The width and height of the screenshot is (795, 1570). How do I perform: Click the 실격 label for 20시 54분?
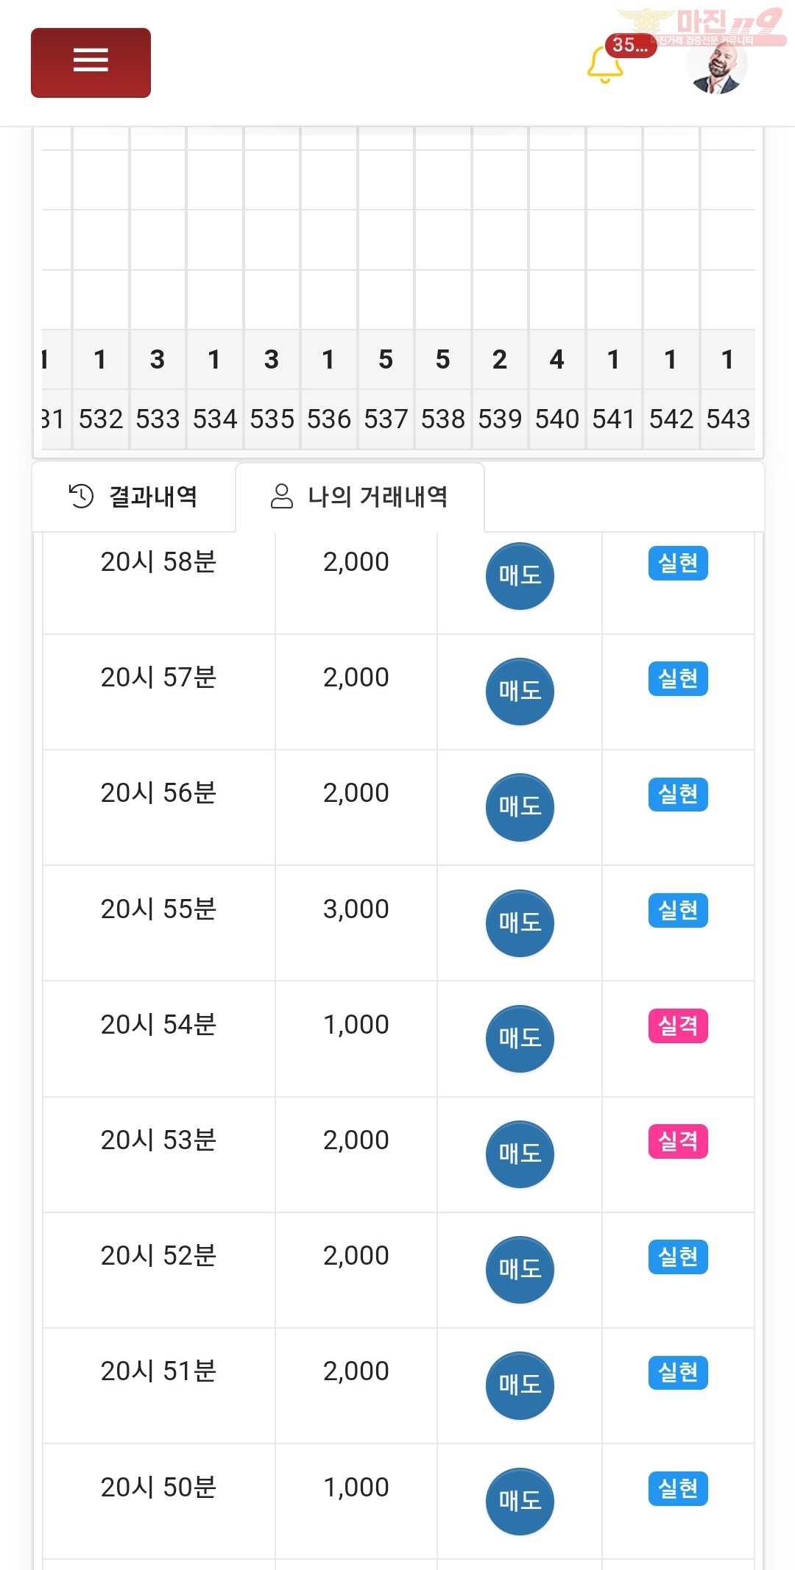pos(678,1026)
